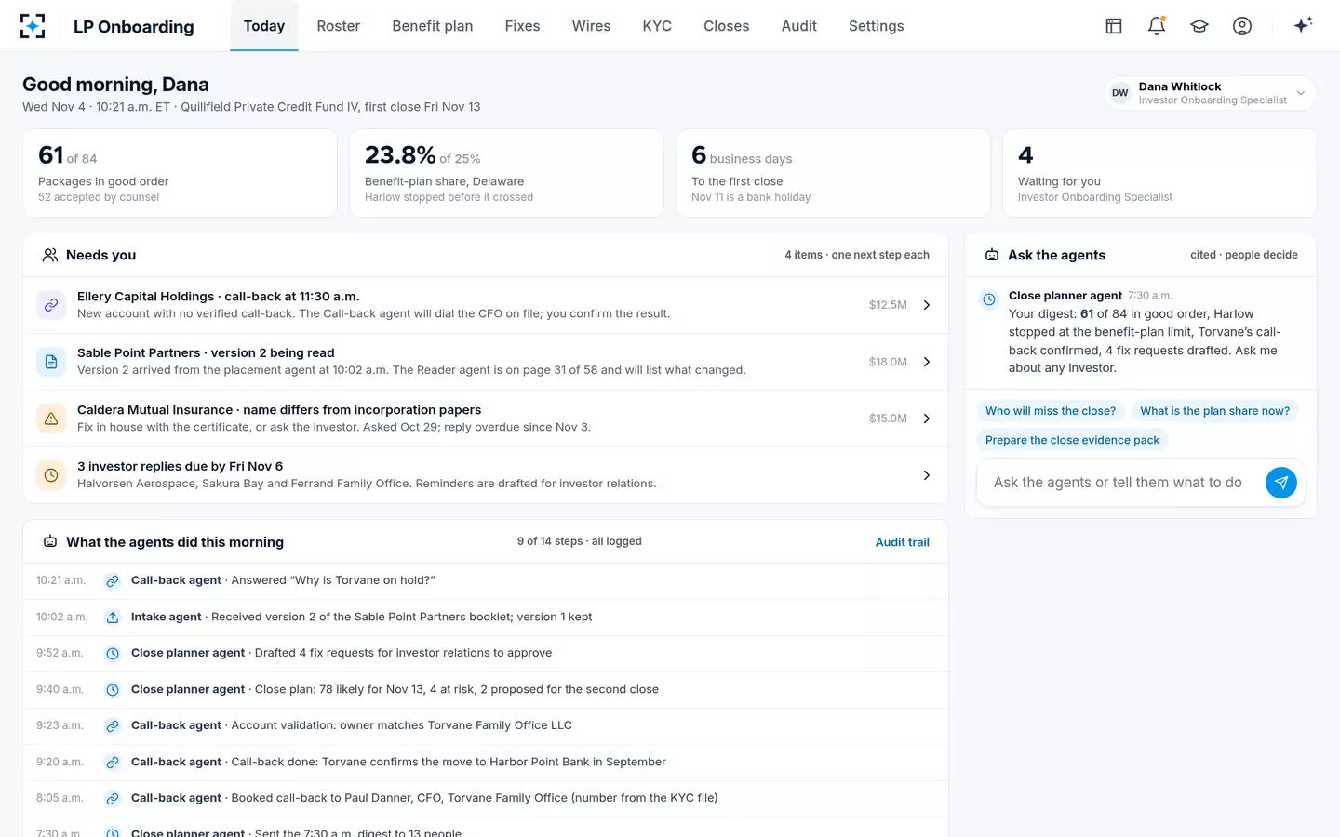Viewport: 1340px width, 837px height.
Task: Select log entry 'Booked call-back to Paul Danner'
Action: (x=486, y=799)
